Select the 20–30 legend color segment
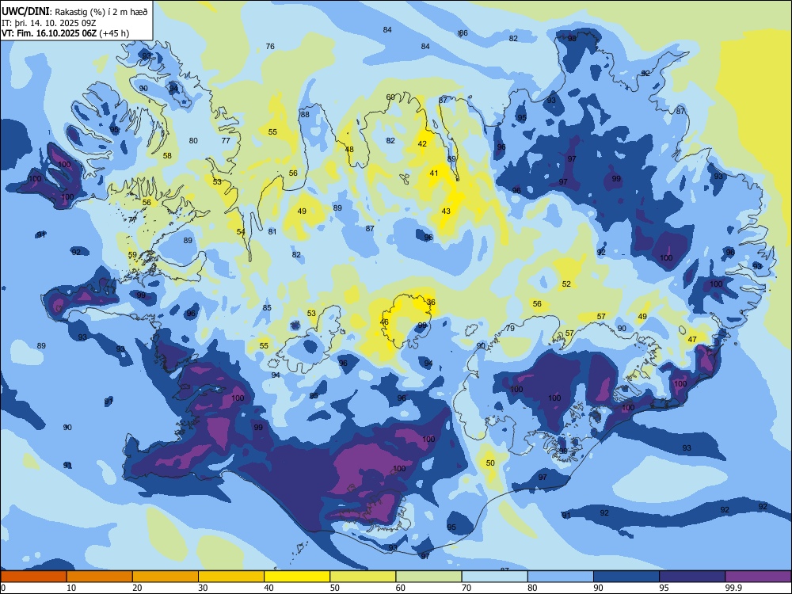Image resolution: width=792 pixels, height=594 pixels. coord(166,577)
